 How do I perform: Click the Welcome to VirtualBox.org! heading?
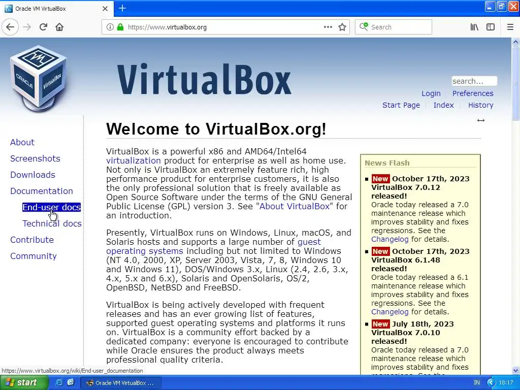click(x=216, y=129)
